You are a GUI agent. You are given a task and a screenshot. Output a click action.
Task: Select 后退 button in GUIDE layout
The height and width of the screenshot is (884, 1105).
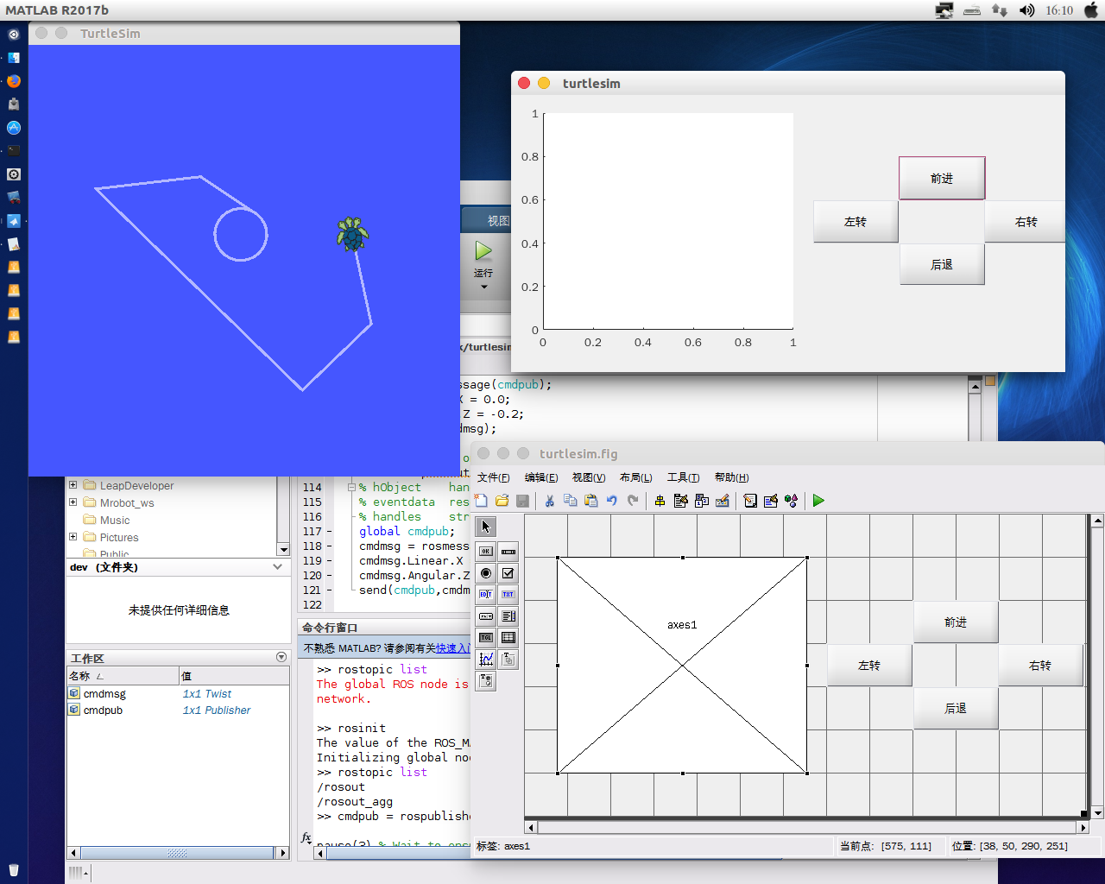click(x=956, y=708)
